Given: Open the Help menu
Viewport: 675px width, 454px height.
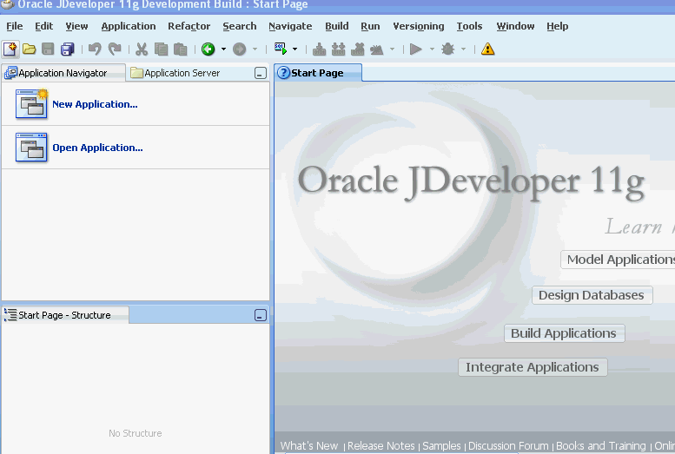Looking at the screenshot, I should tap(558, 26).
